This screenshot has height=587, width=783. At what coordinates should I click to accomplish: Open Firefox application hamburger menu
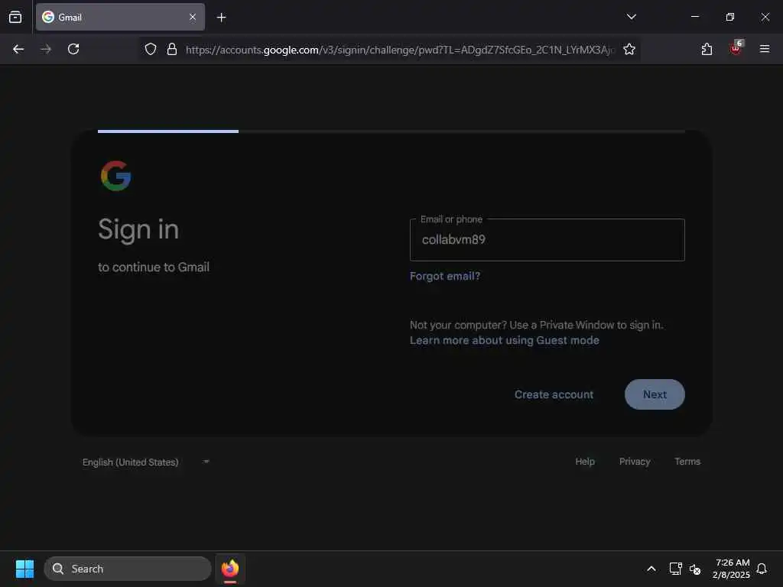click(x=764, y=49)
